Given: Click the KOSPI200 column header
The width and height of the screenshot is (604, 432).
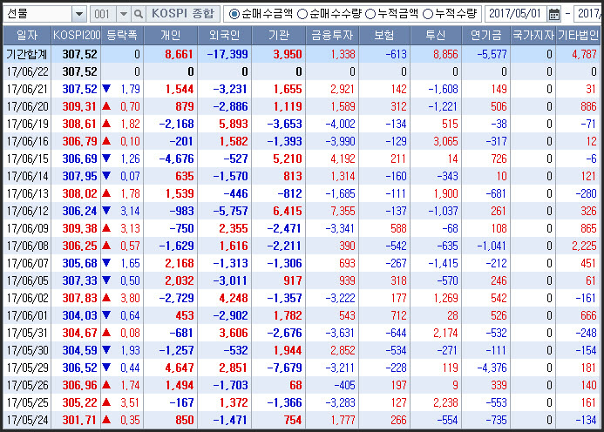Looking at the screenshot, I should [77, 36].
